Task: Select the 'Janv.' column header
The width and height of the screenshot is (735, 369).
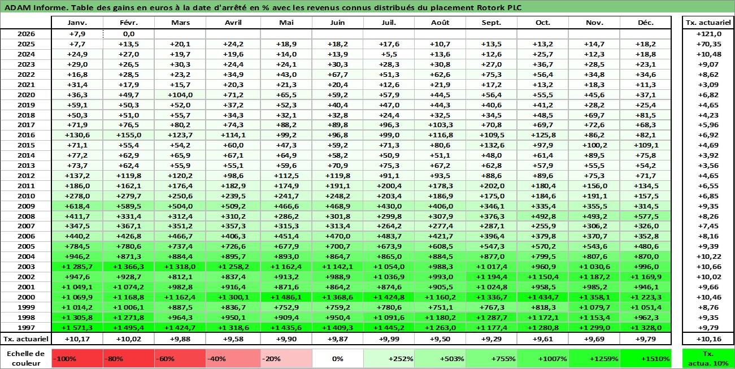Action: click(x=77, y=23)
